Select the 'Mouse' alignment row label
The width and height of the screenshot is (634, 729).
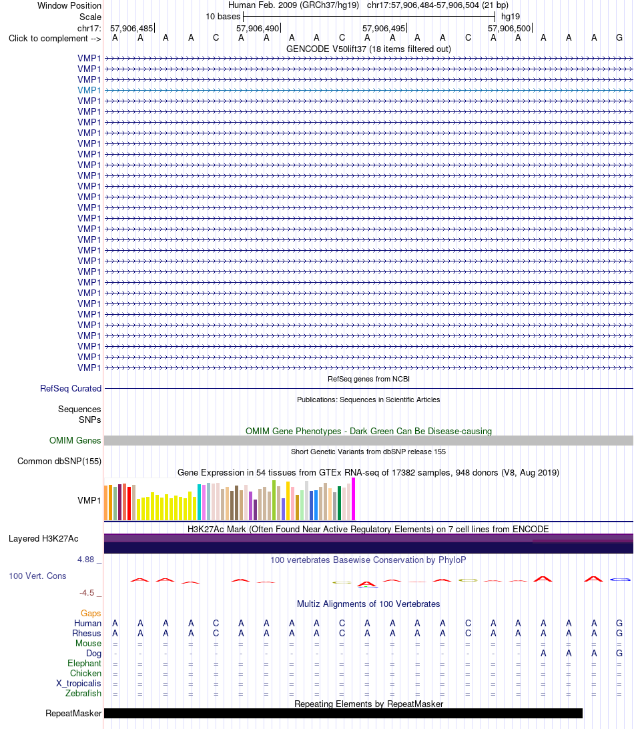88,643
